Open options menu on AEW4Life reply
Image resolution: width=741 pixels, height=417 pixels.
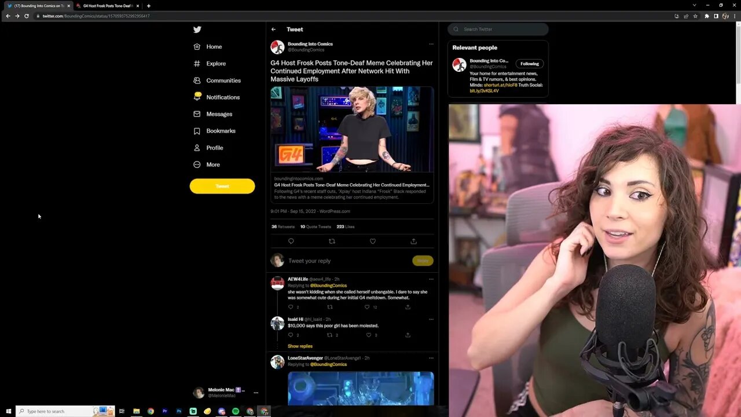(x=431, y=279)
